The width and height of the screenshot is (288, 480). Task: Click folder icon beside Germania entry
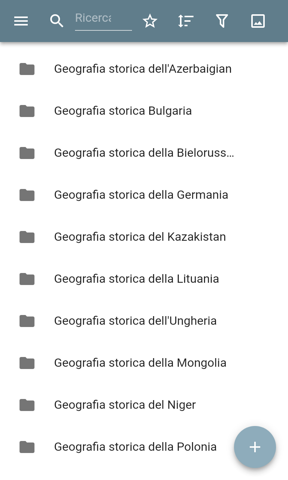(x=27, y=195)
